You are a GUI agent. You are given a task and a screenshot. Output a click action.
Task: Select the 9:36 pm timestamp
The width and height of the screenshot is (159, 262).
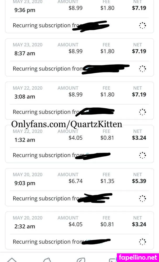click(25, 10)
